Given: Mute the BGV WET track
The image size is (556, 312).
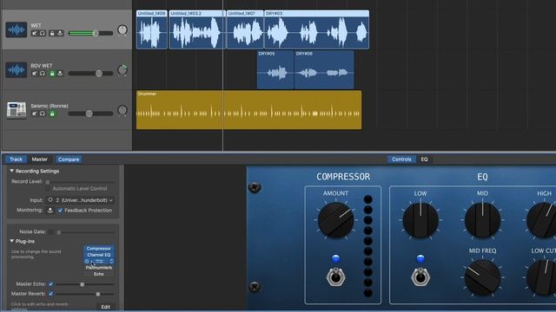Looking at the screenshot, I should tap(35, 74).
